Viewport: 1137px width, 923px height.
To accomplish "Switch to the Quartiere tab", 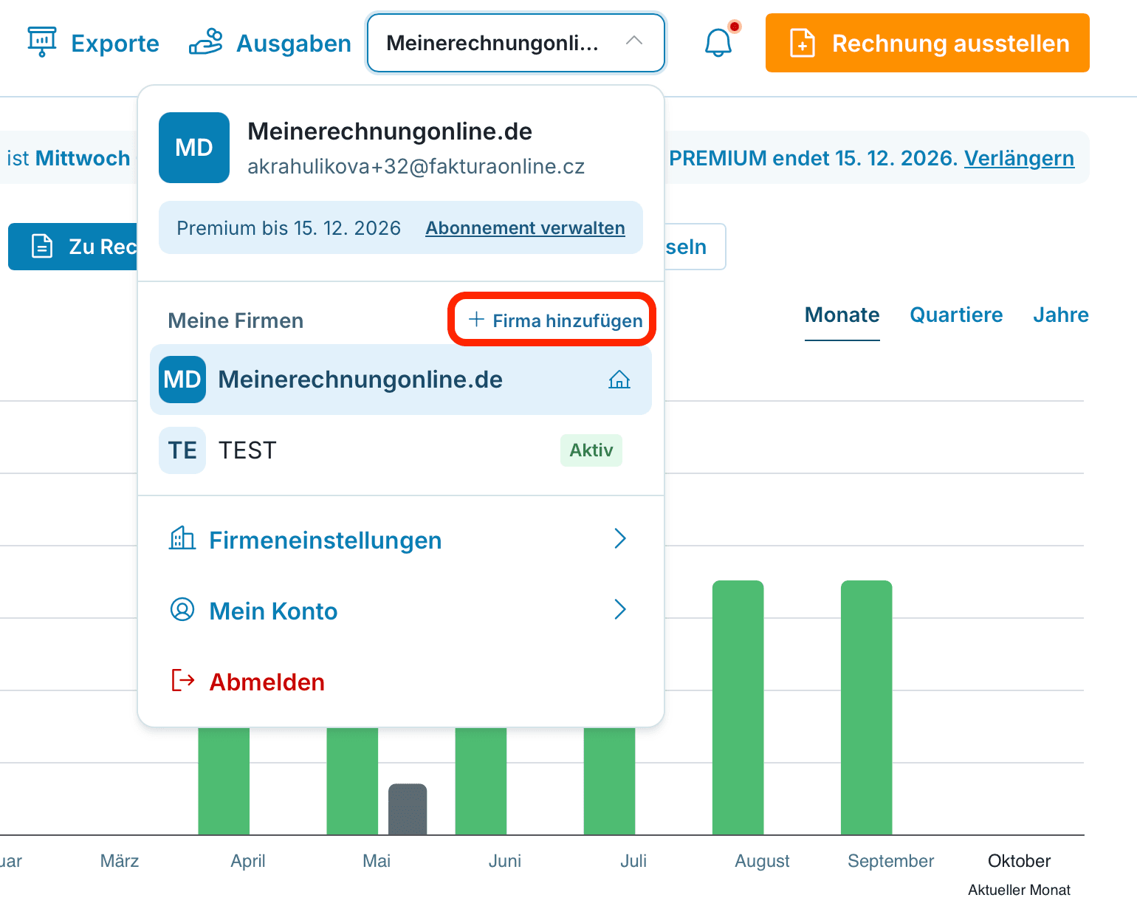I will coord(956,315).
